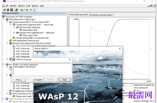Open dropdown arrow beside insert new member icon
This screenshot has width=157, height=103.
coord(24,10)
